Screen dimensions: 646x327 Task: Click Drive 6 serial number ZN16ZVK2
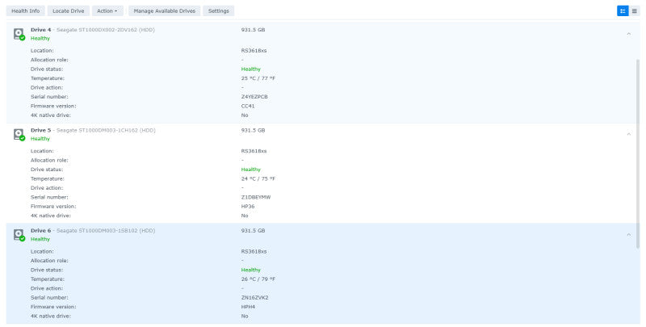click(254, 298)
